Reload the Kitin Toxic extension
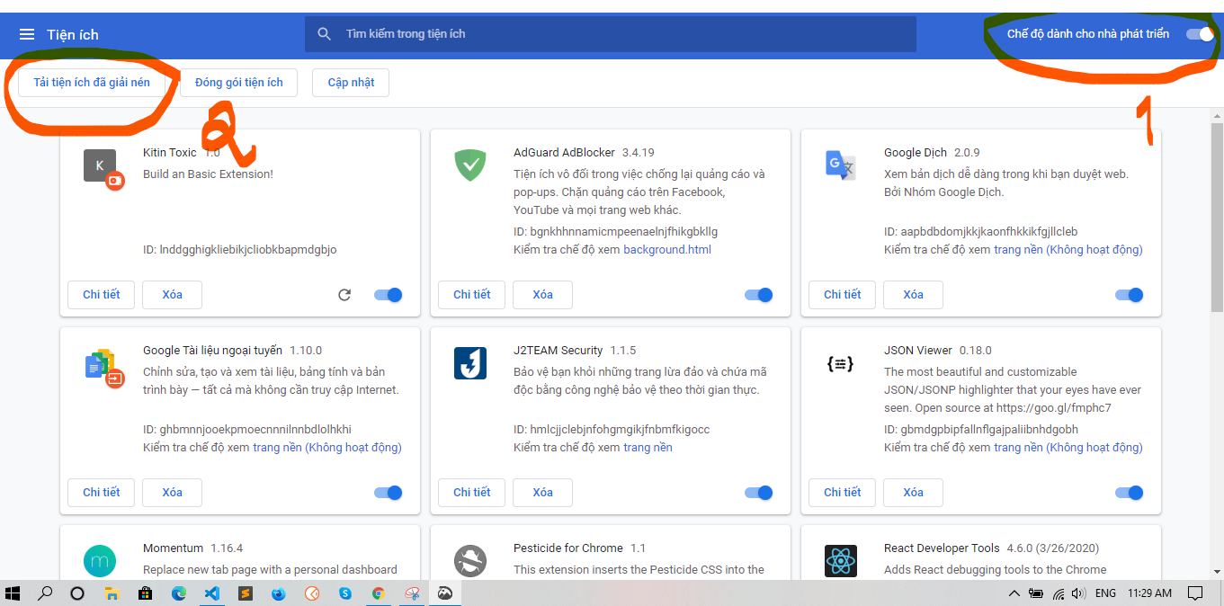Image resolution: width=1224 pixels, height=606 pixels. pyautogui.click(x=344, y=295)
